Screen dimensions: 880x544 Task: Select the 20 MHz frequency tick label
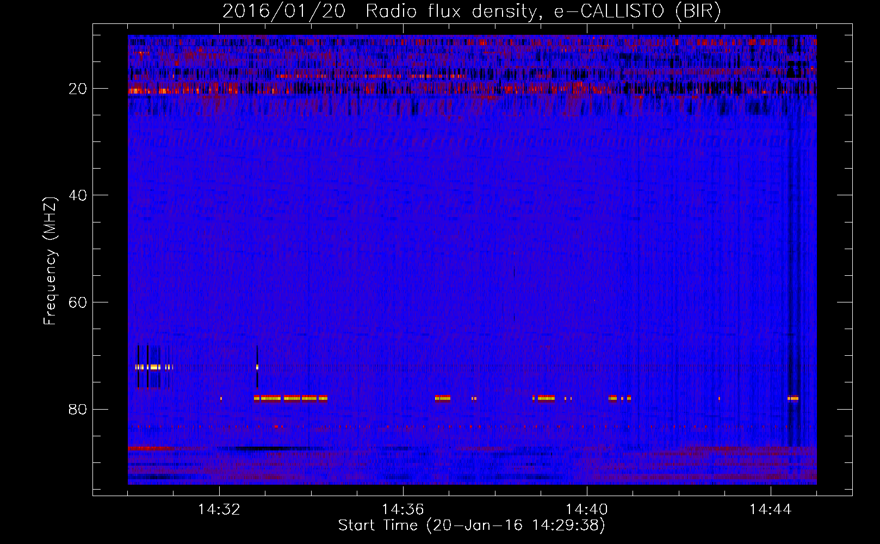coord(78,89)
